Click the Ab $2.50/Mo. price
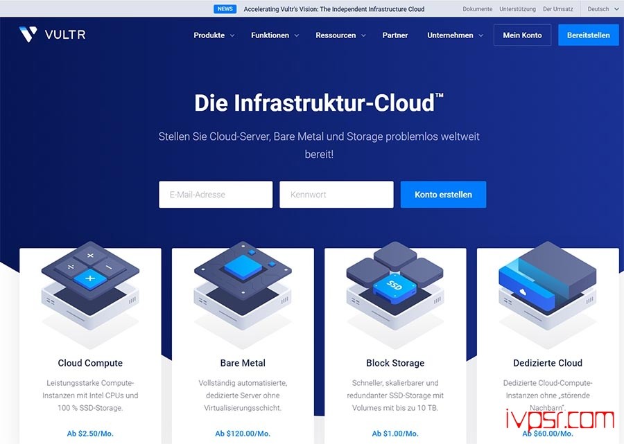This screenshot has width=624, height=444. click(90, 434)
